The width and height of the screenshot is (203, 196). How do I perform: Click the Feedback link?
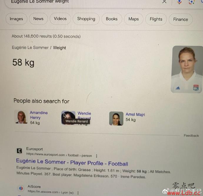point(191,136)
